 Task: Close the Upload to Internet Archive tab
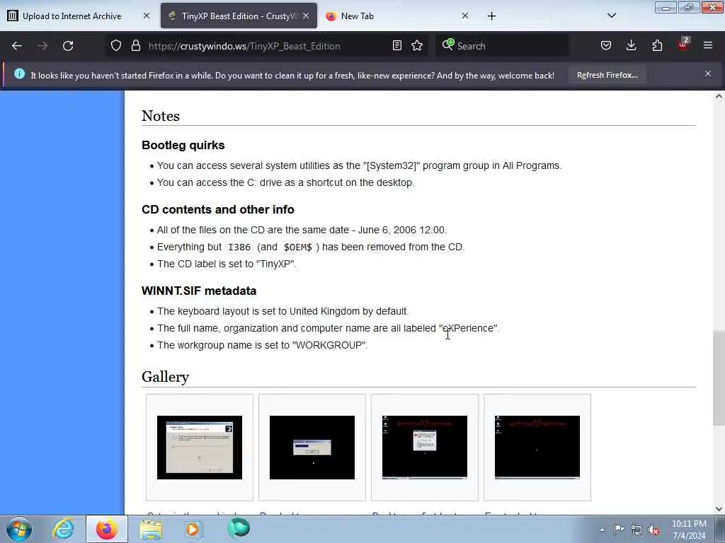coord(147,16)
